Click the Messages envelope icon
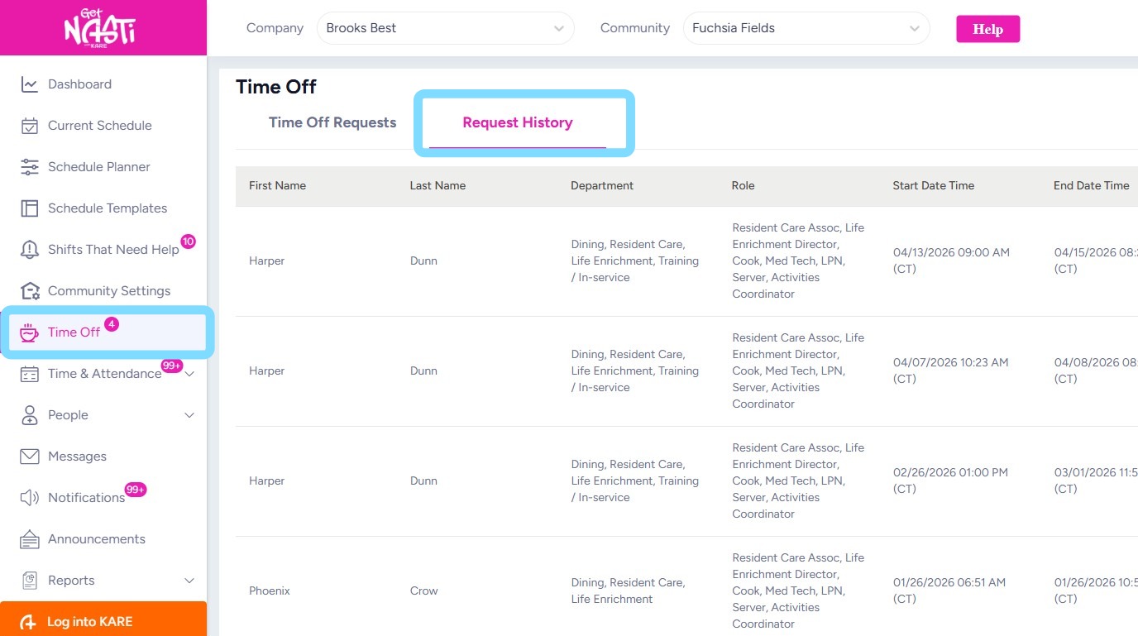 (30, 457)
